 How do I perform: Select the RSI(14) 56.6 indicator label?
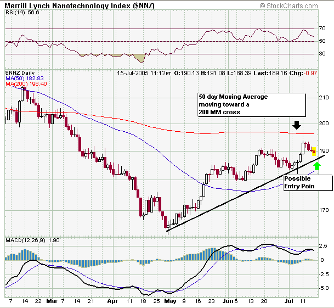[22, 13]
